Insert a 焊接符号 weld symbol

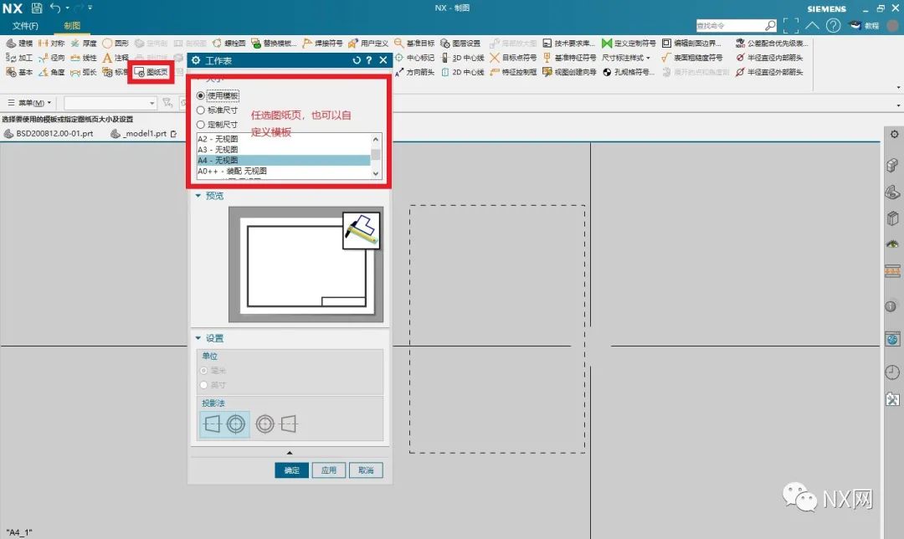[x=322, y=44]
